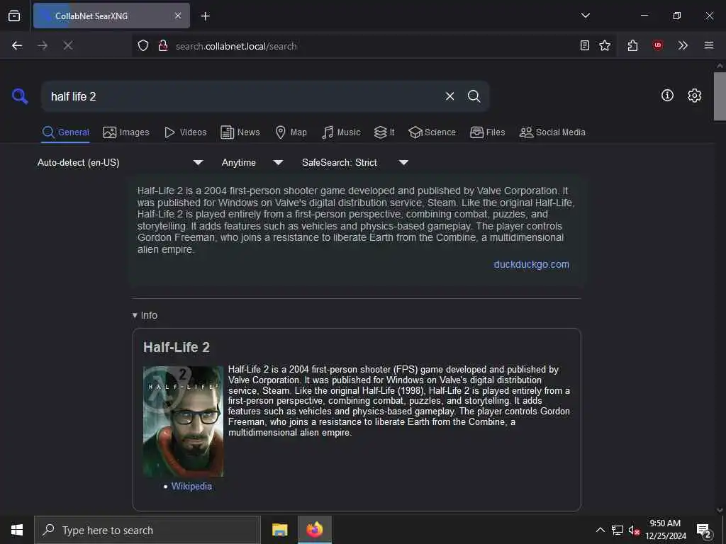Click the Half-Life 2 infobox heading
Screen dimensions: 726x544
pyautogui.click(x=177, y=347)
